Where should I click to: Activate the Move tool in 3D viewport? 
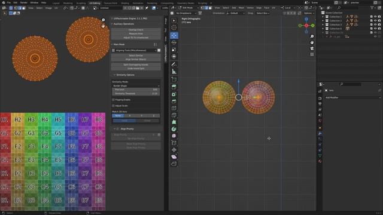pos(174,35)
